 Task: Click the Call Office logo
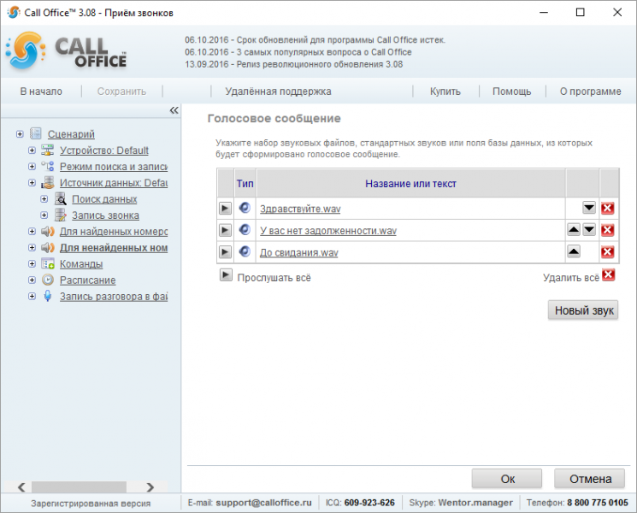coord(66,51)
